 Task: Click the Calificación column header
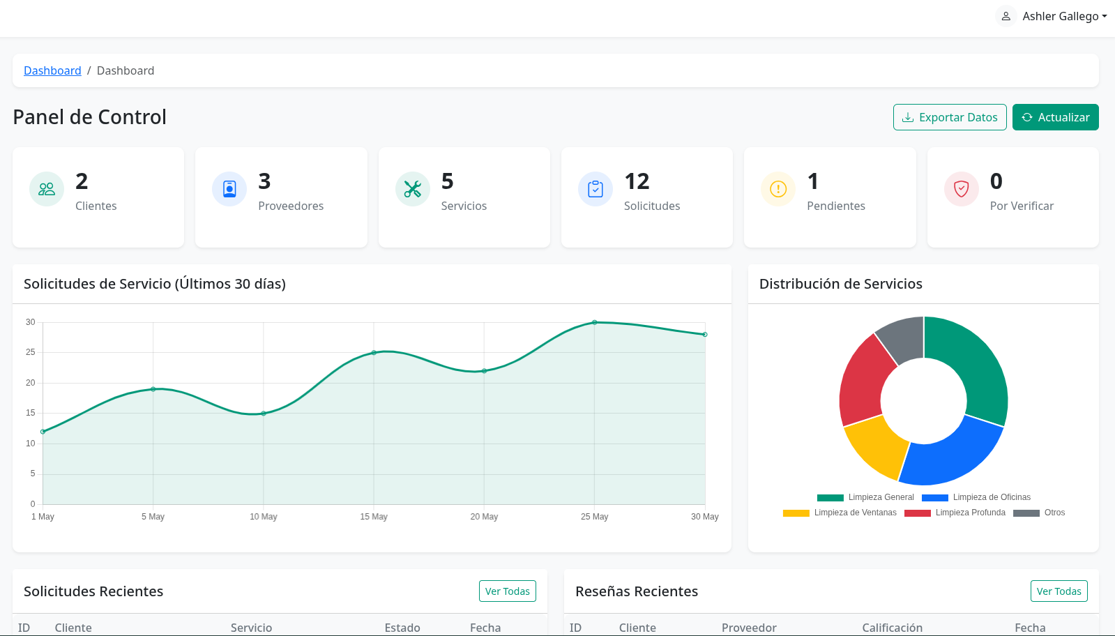tap(892, 628)
